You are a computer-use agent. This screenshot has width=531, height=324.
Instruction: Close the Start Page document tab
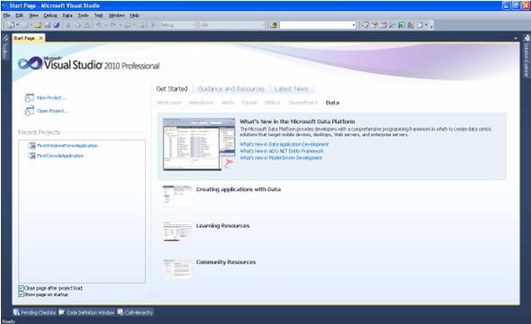pyautogui.click(x=41, y=38)
